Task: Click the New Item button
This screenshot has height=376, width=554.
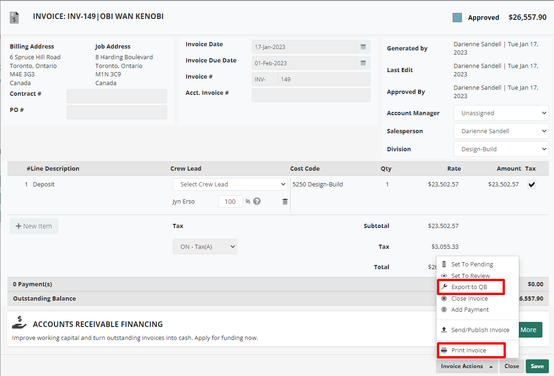Action: [34, 226]
